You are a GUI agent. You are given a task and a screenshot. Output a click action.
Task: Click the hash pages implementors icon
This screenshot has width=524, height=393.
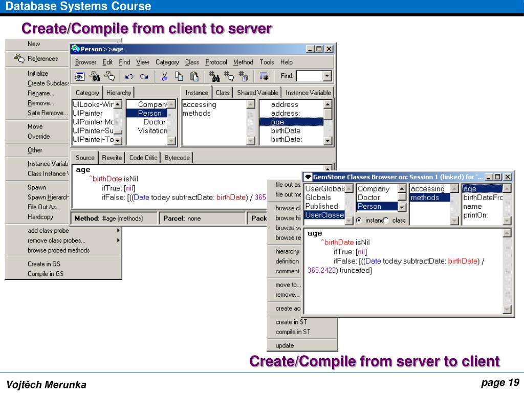pyautogui.click(x=243, y=77)
